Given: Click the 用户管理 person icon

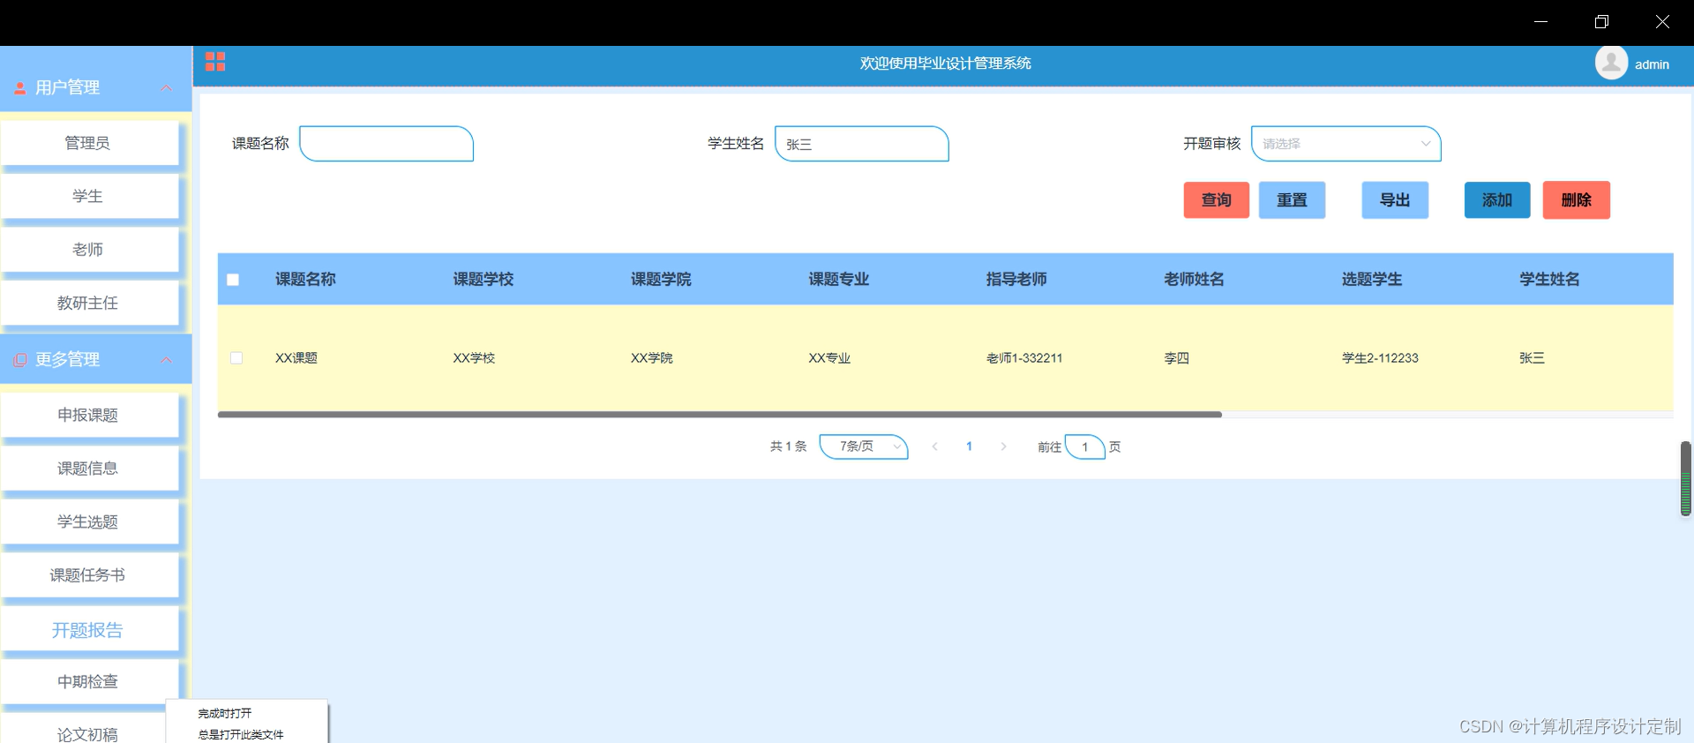Looking at the screenshot, I should pos(19,88).
